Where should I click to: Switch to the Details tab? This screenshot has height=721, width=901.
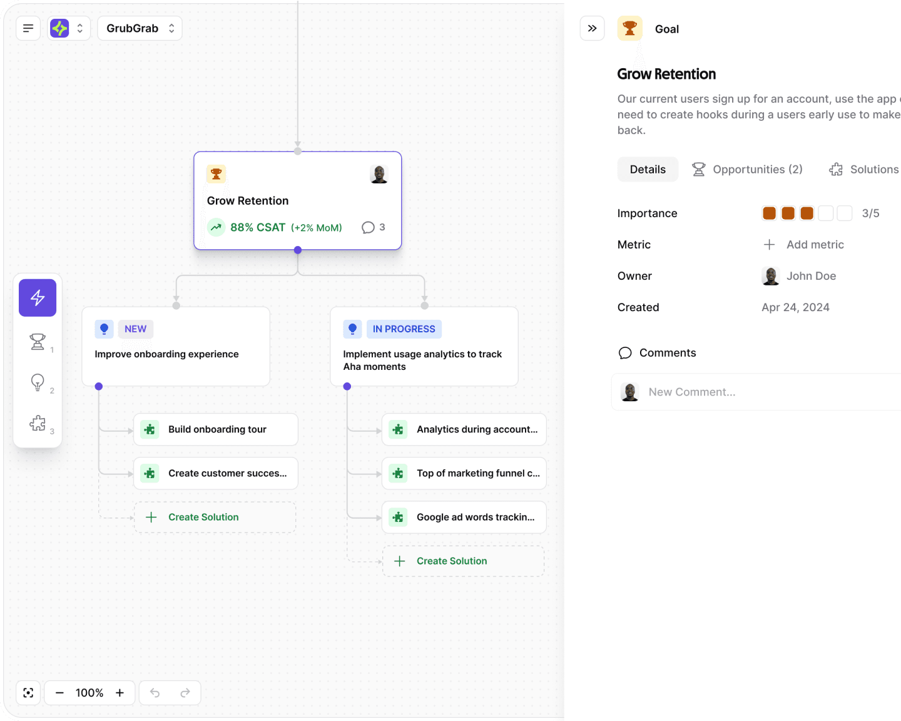(648, 170)
